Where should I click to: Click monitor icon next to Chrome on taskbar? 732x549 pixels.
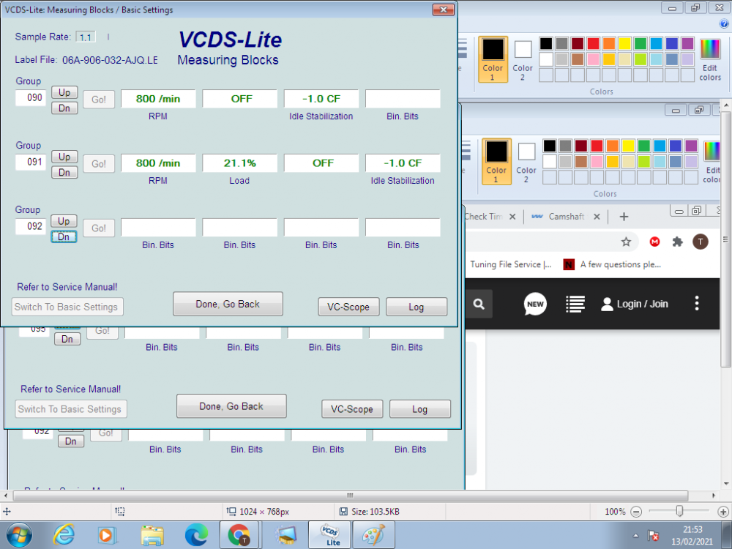pos(285,535)
